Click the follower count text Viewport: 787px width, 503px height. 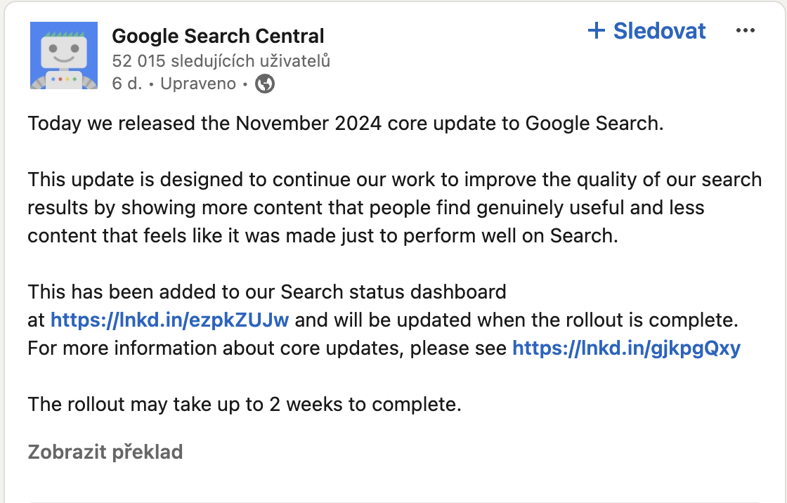click(221, 60)
